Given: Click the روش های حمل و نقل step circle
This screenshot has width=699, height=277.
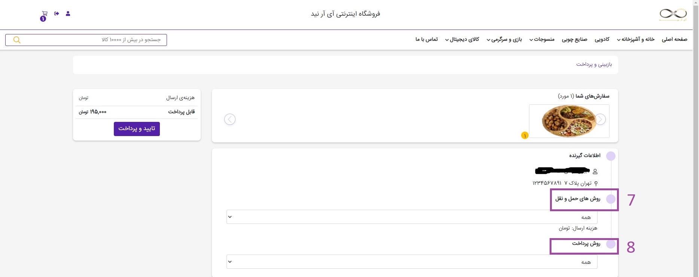Looking at the screenshot, I should (x=611, y=199).
